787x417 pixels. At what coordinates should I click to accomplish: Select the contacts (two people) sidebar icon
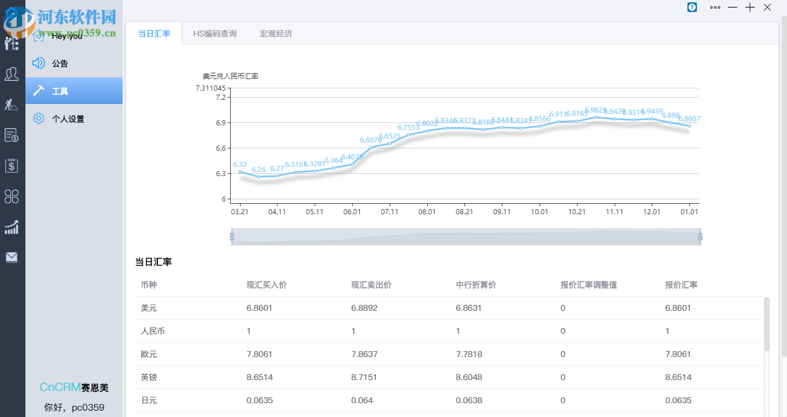12,74
